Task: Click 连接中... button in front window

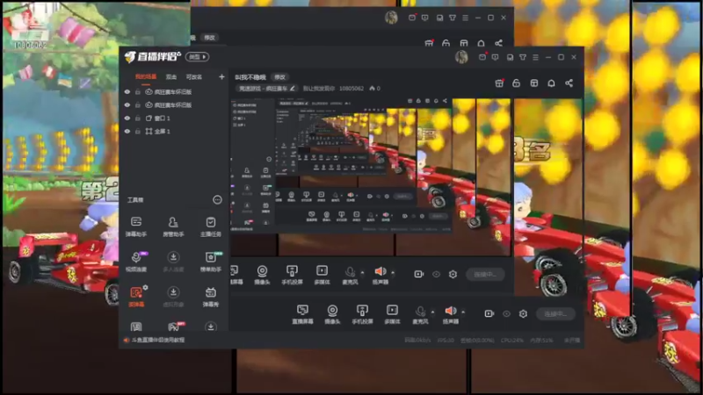Action: (x=555, y=314)
